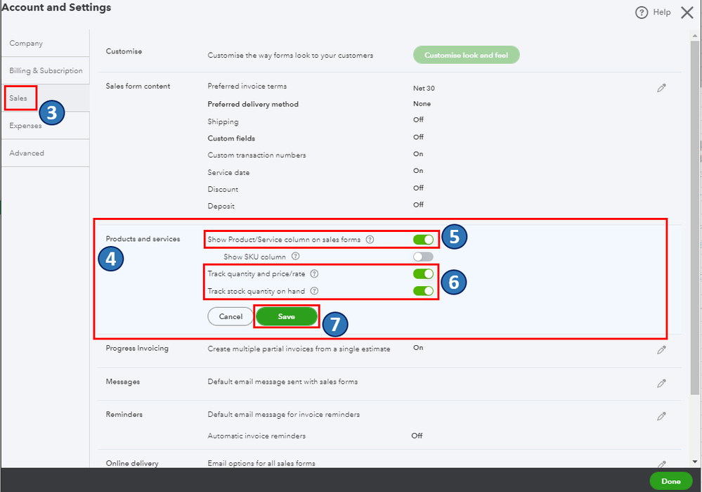702x492 pixels.
Task: Go to the Advanced tab
Action: point(27,153)
